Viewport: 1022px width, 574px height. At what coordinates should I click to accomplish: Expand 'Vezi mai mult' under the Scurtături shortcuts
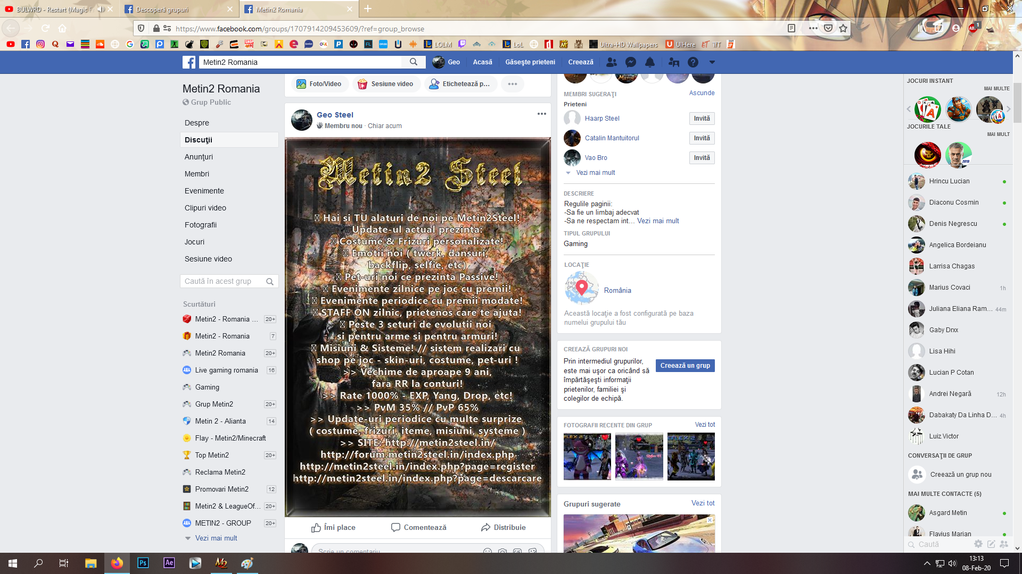(x=216, y=538)
